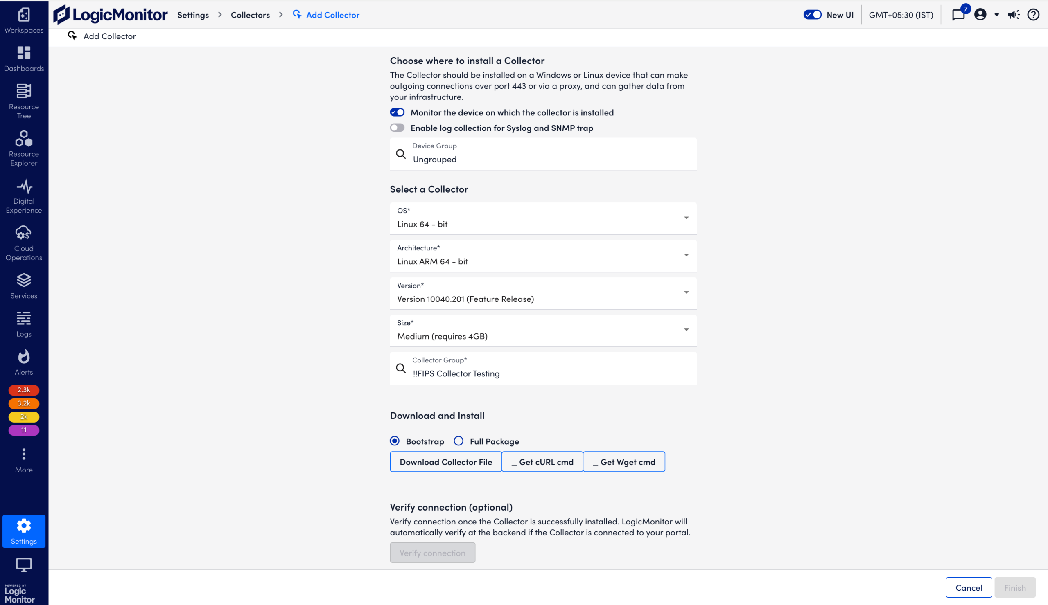Click Device Group field Ungrouped
This screenshot has height=605, width=1048.
pyautogui.click(x=543, y=154)
